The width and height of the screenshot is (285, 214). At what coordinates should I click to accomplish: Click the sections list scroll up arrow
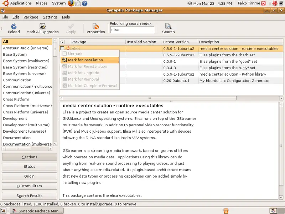point(55,40)
